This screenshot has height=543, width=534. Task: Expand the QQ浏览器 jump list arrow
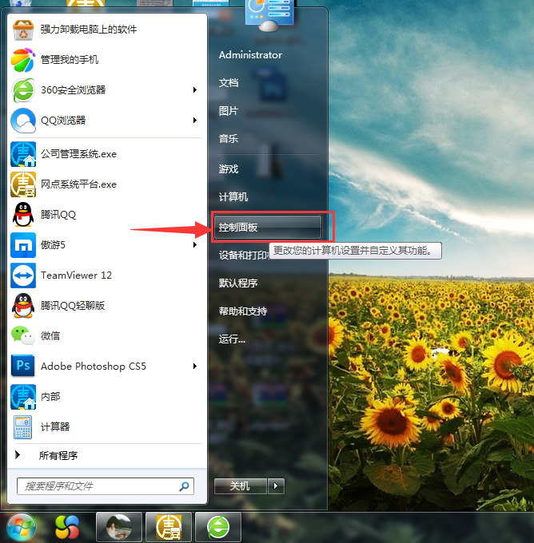[x=194, y=121]
